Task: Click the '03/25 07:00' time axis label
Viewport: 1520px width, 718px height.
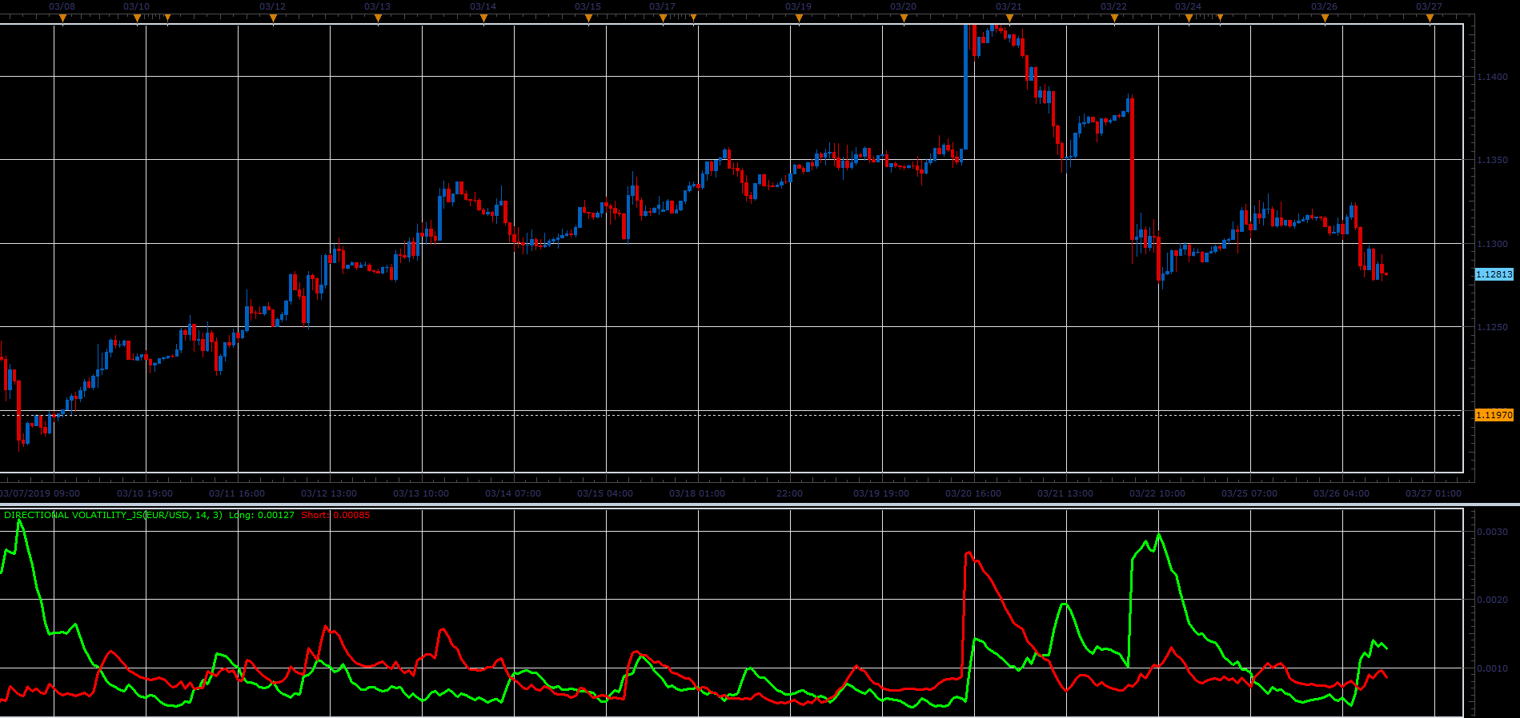Action: click(x=1249, y=493)
